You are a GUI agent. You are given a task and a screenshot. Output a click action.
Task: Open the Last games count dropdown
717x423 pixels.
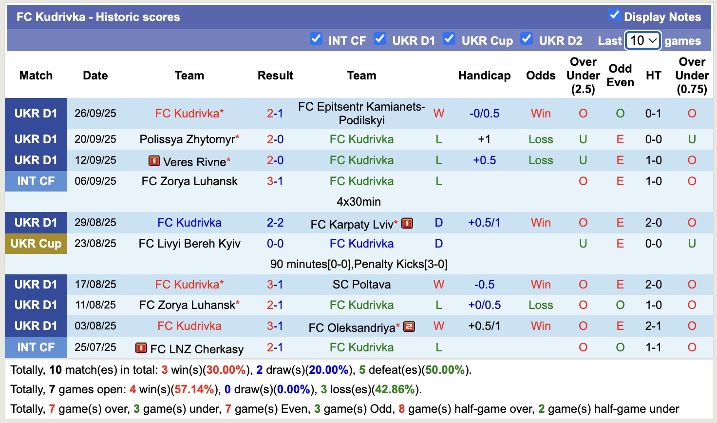pyautogui.click(x=643, y=40)
